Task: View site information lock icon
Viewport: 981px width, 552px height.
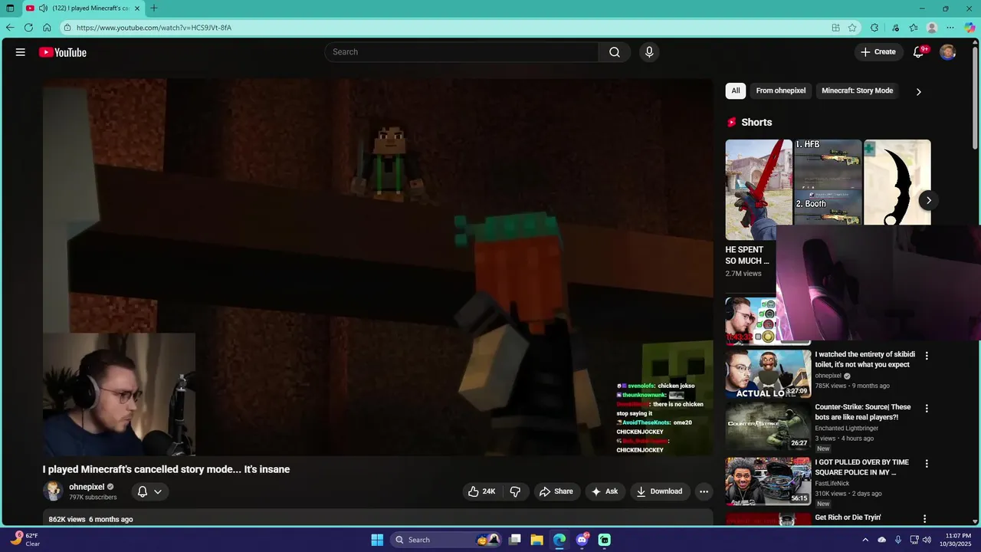Action: (67, 28)
